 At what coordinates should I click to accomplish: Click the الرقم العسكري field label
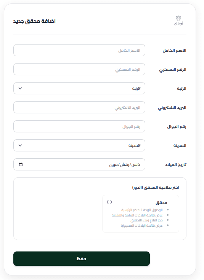click(173, 70)
